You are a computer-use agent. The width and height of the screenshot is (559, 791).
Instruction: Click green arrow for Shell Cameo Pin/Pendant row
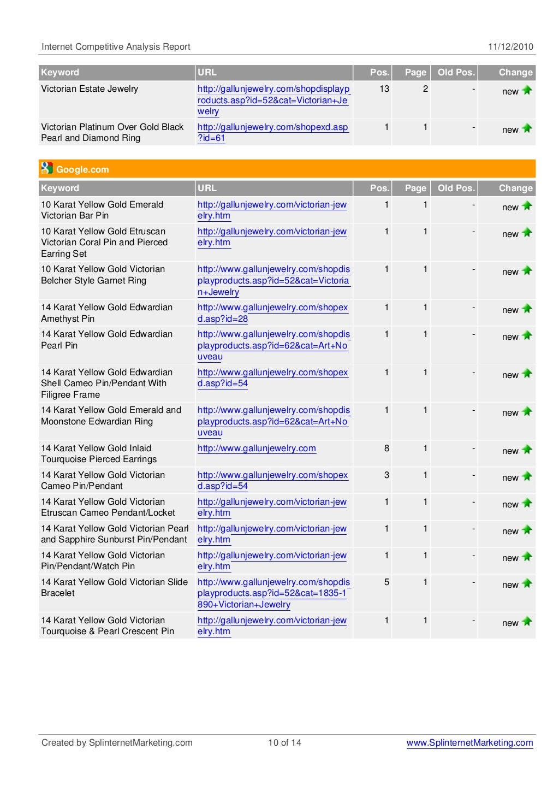(527, 374)
